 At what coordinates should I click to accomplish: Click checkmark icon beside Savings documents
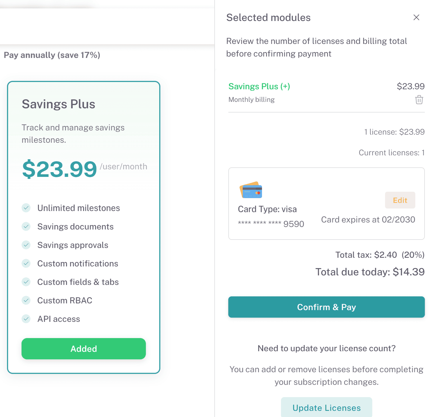[x=26, y=226]
